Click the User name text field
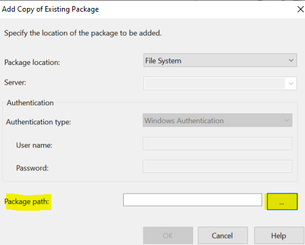This screenshot has height=245, width=305. [217, 143]
